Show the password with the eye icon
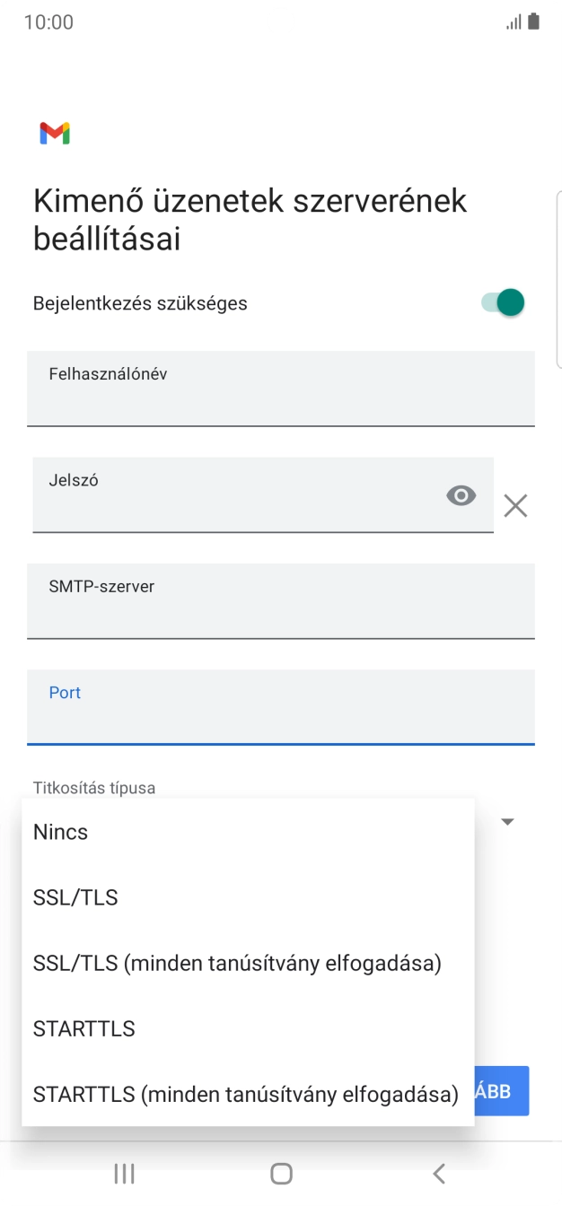 coord(461,494)
